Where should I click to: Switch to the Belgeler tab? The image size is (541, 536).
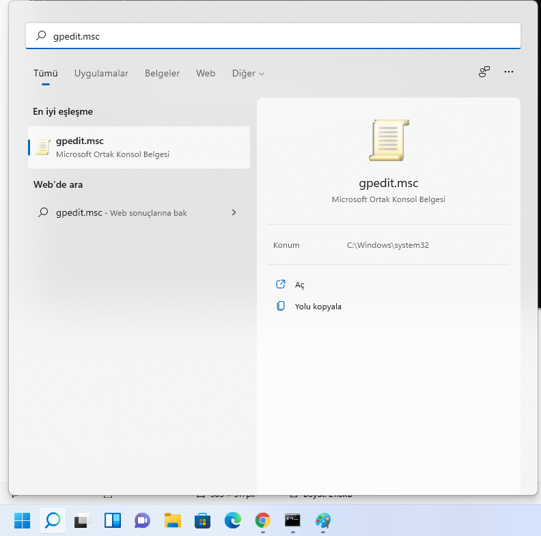[x=162, y=74]
